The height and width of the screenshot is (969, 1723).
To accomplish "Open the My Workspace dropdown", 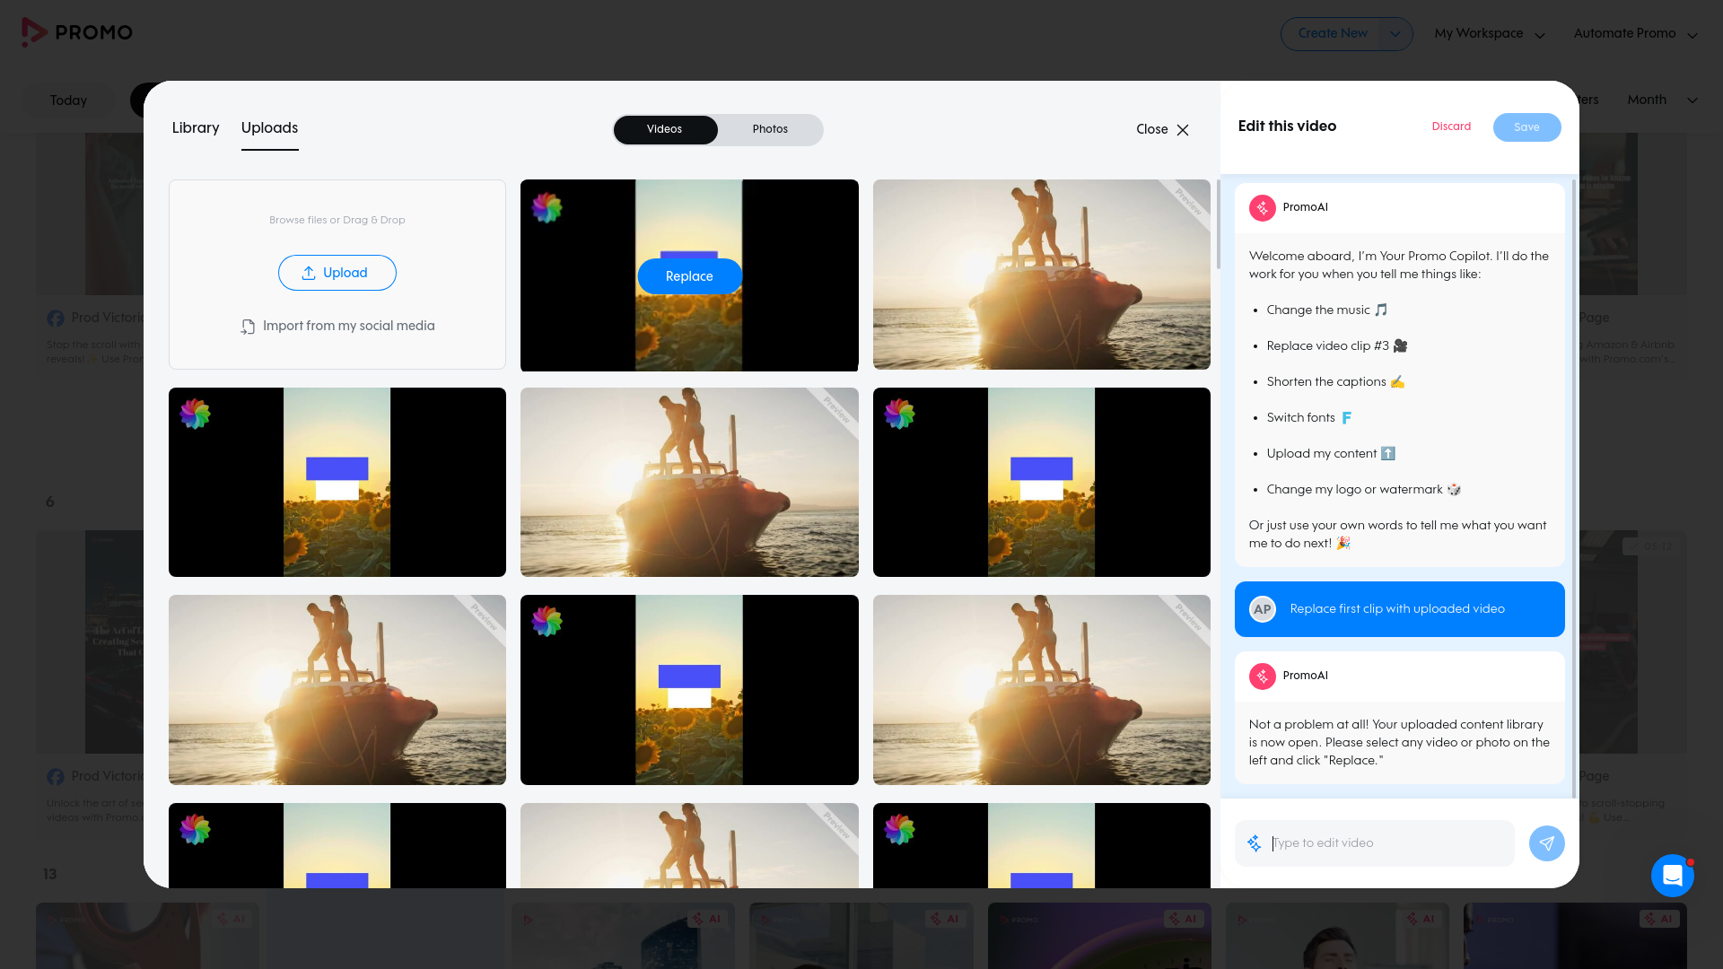I will pyautogui.click(x=1489, y=34).
